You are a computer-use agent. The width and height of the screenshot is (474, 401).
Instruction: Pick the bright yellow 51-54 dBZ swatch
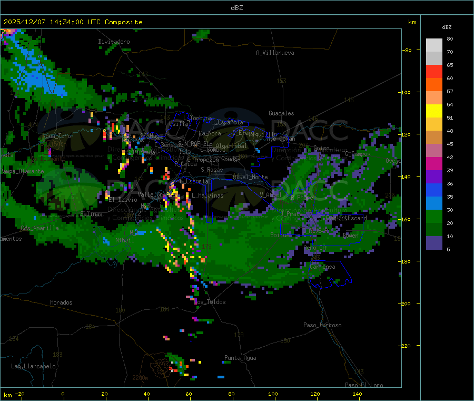(434, 111)
